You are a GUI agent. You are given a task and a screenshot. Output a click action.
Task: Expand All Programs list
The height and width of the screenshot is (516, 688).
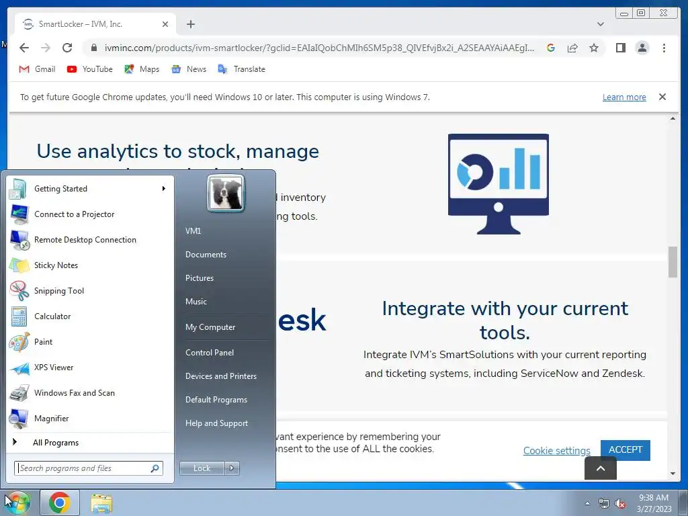pyautogui.click(x=90, y=442)
